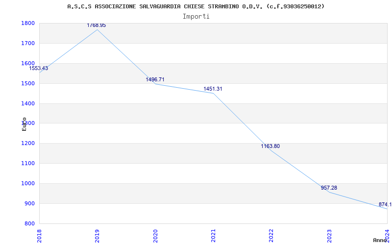Select the 1163.80 data label

(270, 146)
